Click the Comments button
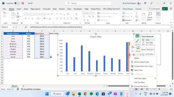The height and width of the screenshot is (97, 174). (154, 9)
